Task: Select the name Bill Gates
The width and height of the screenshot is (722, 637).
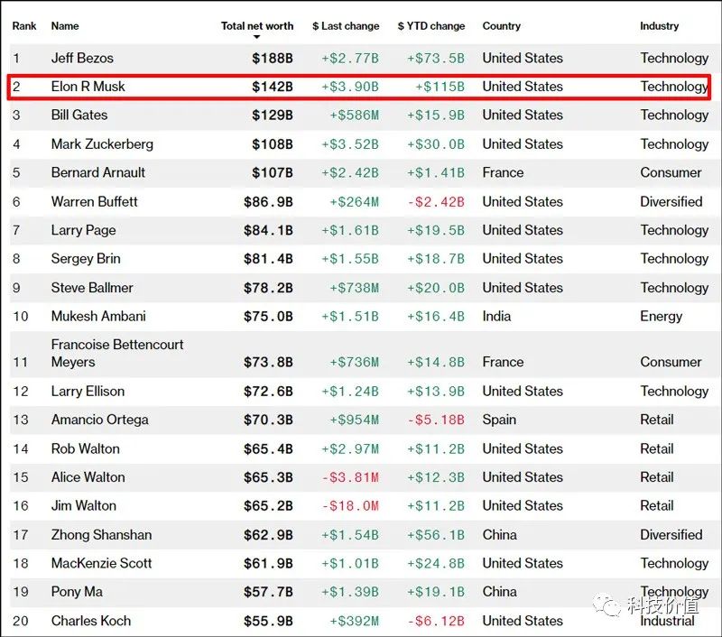Action: pyautogui.click(x=79, y=115)
